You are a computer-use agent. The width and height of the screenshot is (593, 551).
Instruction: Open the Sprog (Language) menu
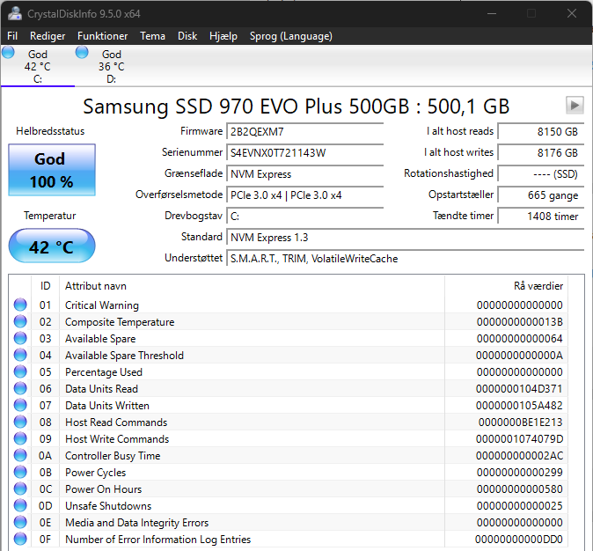pos(291,36)
